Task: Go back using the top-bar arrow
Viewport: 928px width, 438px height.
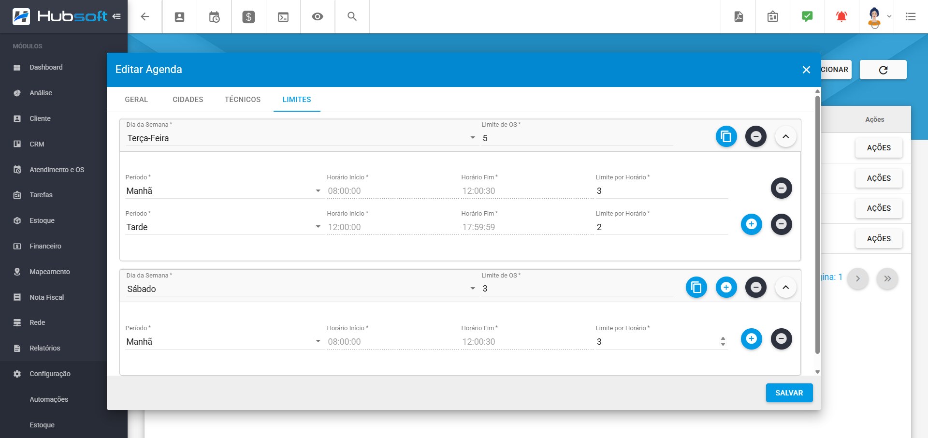Action: point(145,16)
